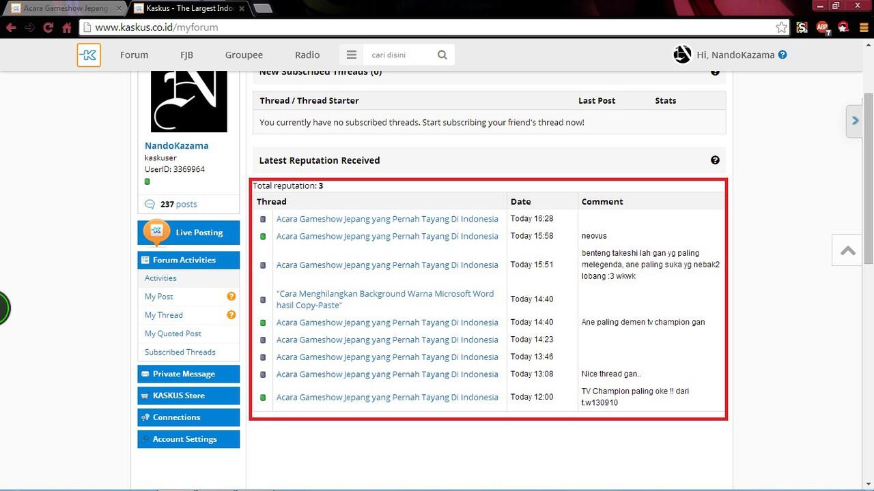Click help icon beside Hi, NandoKazama
The width and height of the screenshot is (874, 491).
click(x=783, y=55)
